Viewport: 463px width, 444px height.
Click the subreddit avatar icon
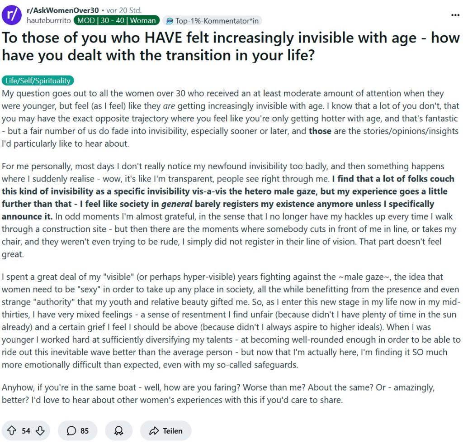click(x=12, y=15)
